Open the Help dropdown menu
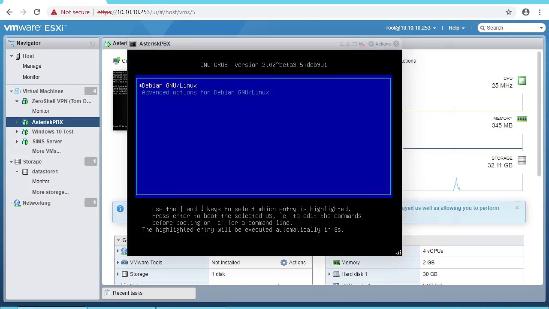Viewport: 549px width, 309px height. [x=456, y=28]
